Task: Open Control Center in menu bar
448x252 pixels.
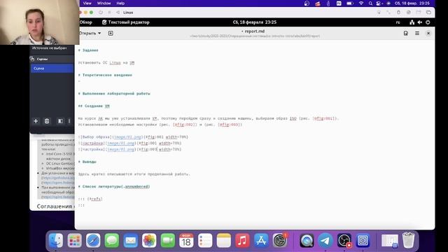Action: point(379,3)
